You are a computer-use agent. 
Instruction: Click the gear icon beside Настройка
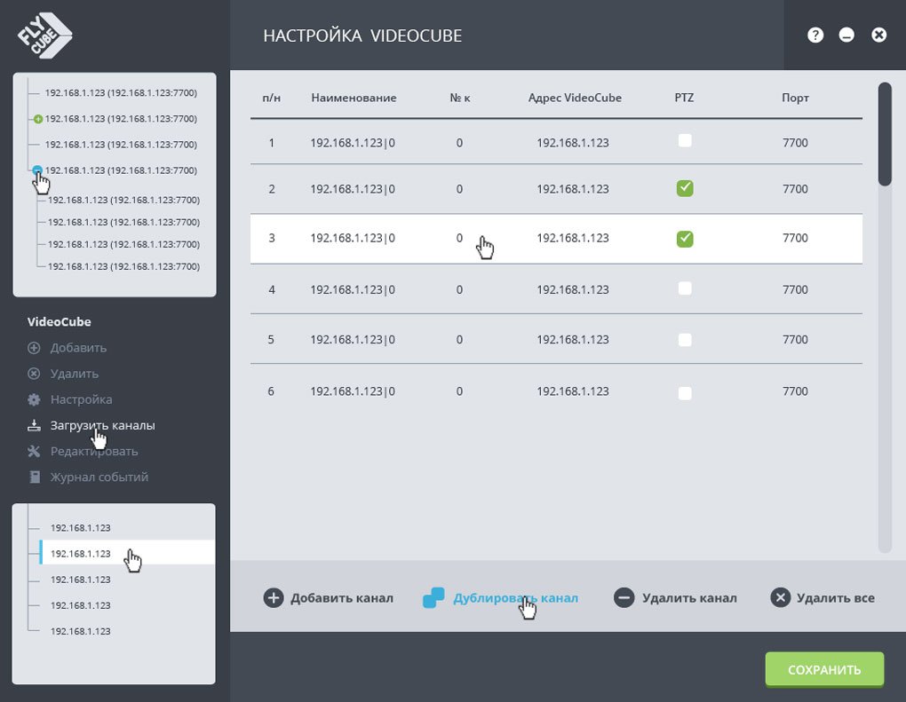(x=34, y=399)
